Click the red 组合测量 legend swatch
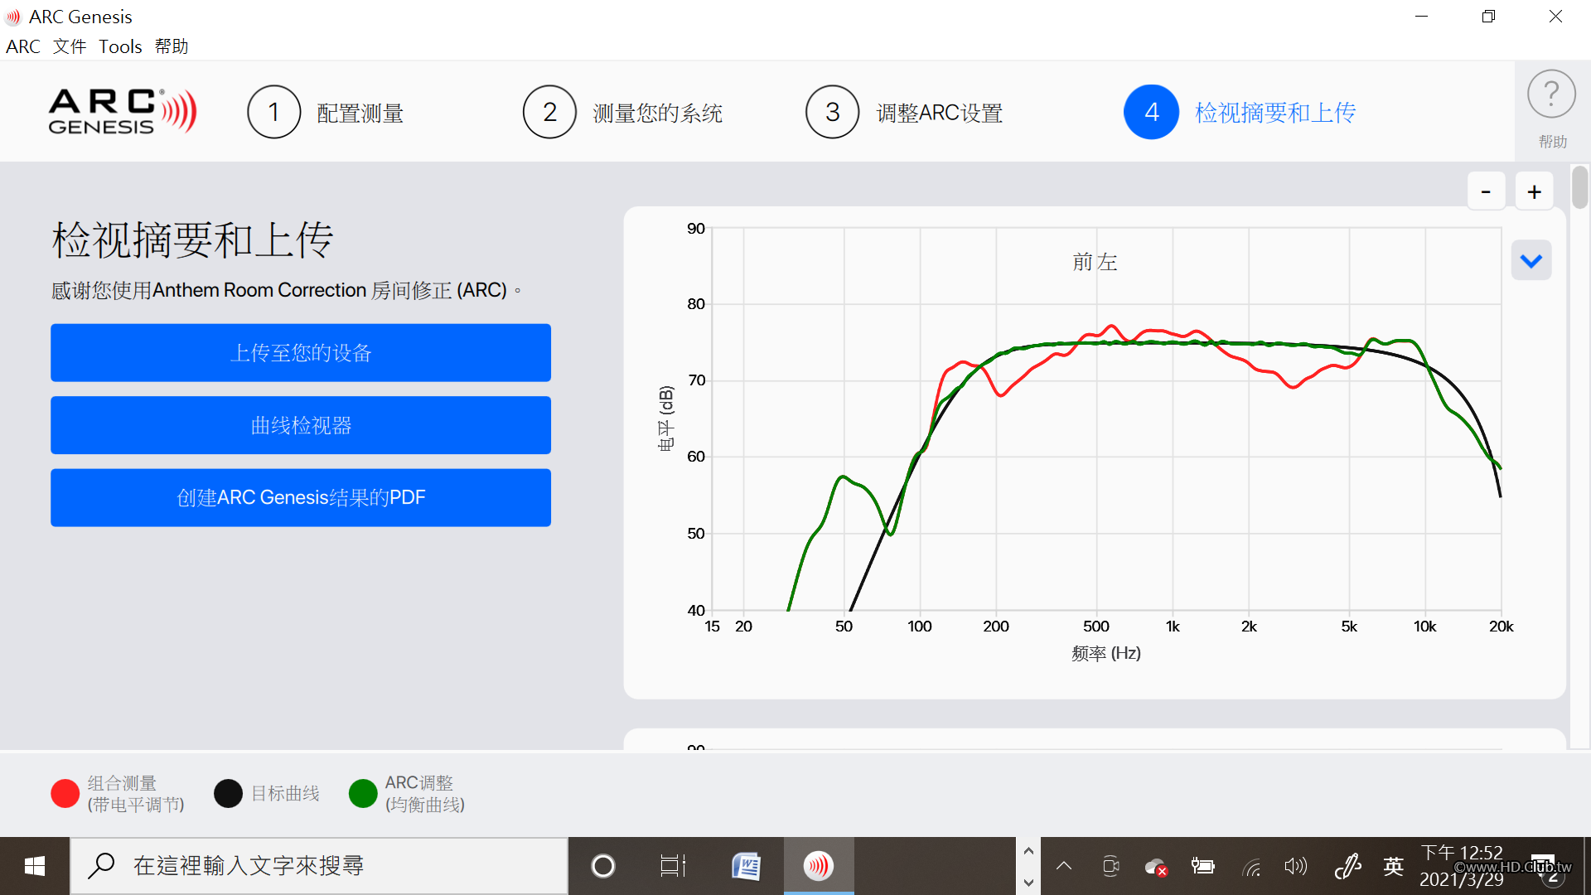This screenshot has width=1591, height=895. pos(65,793)
